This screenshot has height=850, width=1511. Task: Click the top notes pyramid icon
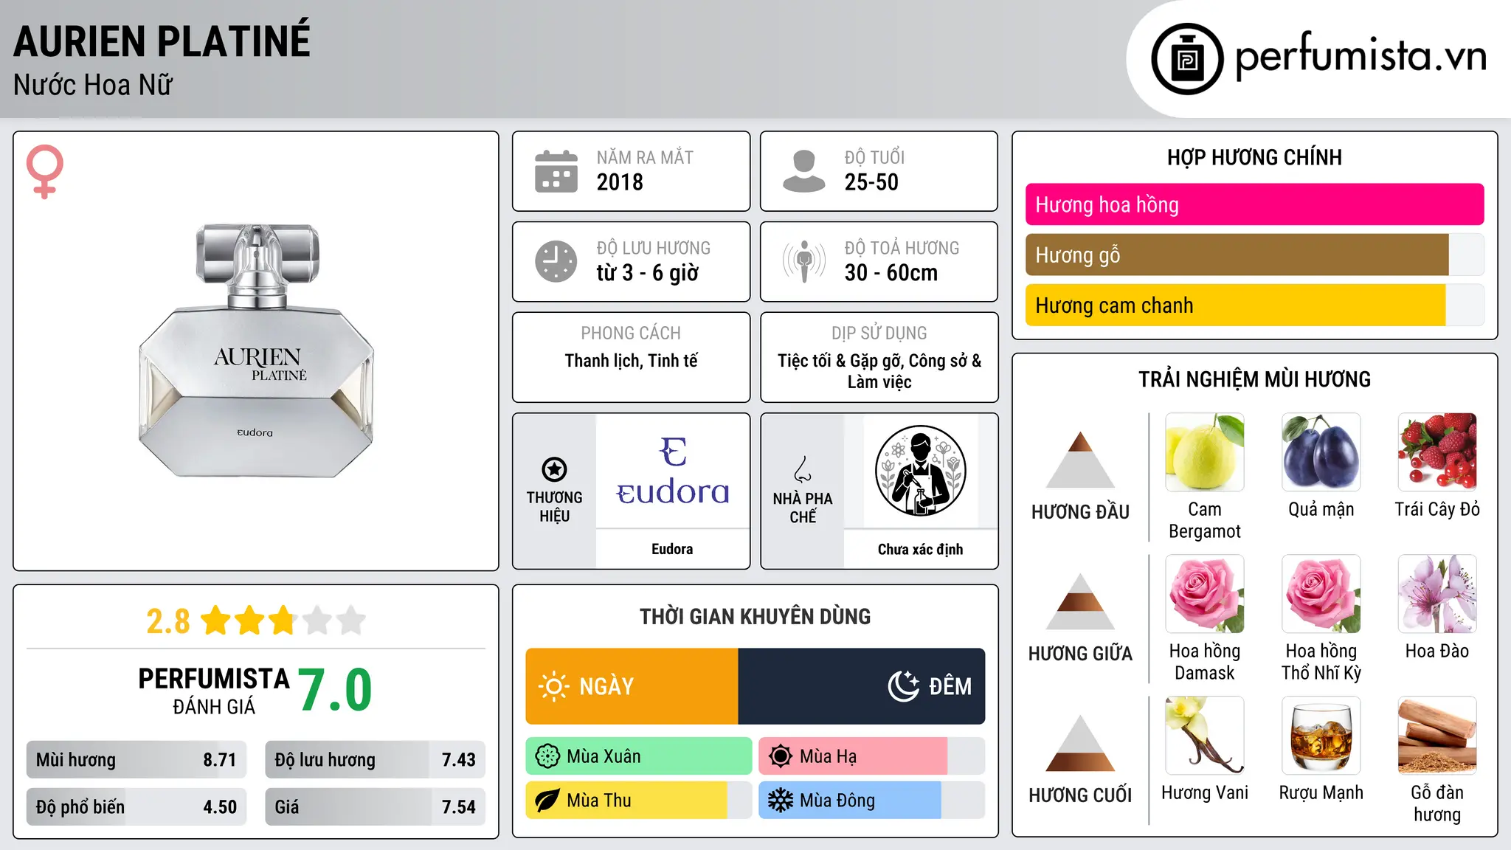point(1080,460)
